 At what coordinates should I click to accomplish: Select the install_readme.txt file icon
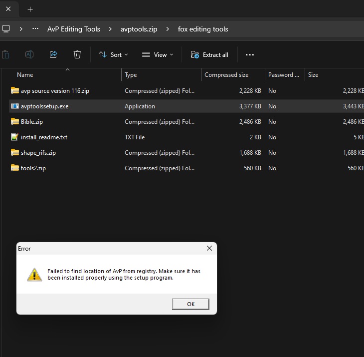coord(14,137)
